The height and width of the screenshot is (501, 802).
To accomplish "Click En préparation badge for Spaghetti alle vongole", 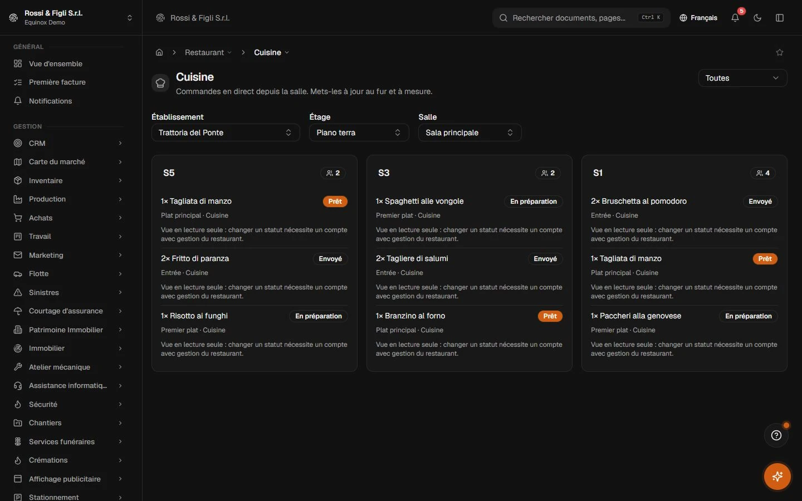I will pos(534,202).
